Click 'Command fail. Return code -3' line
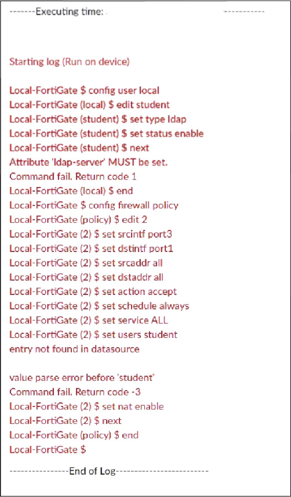This screenshot has width=291, height=497. tap(75, 392)
